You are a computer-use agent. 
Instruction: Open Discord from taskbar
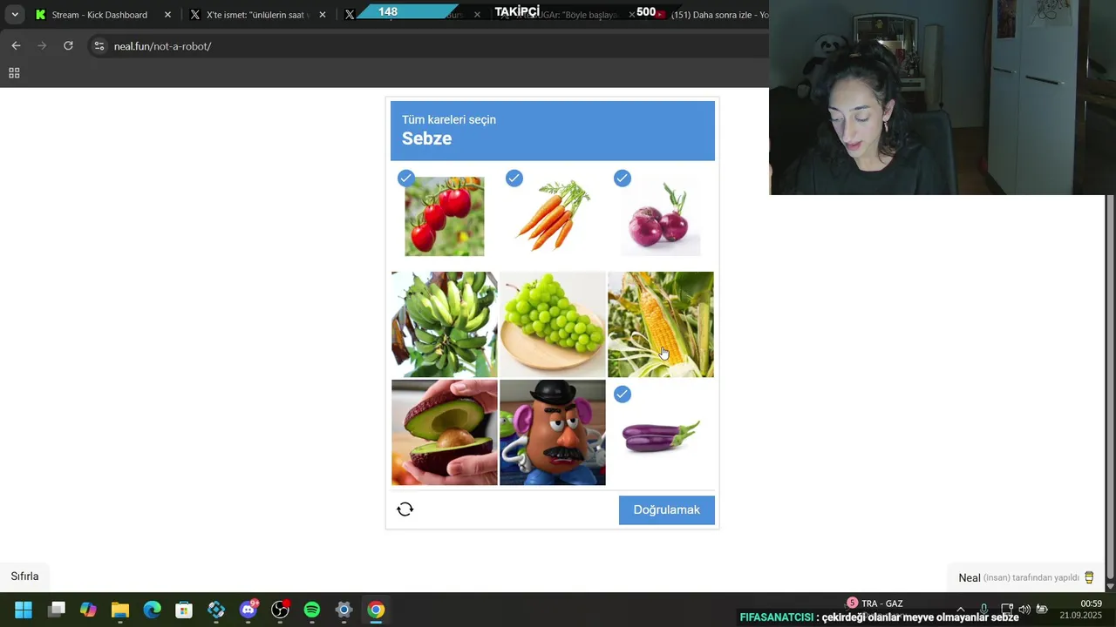(x=248, y=610)
